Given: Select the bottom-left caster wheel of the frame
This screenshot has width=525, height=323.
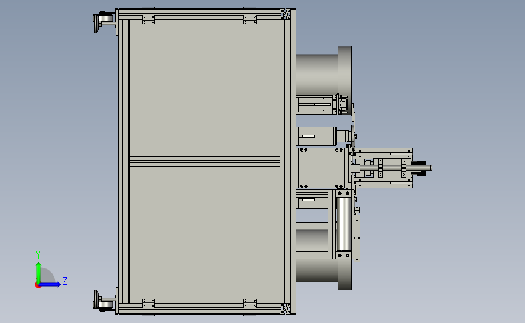Looking at the screenshot, I should [105, 301].
